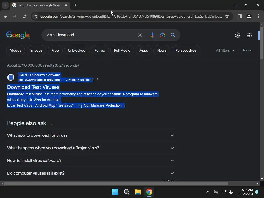
Task: Select the Images filter
Action: (x=36, y=50)
